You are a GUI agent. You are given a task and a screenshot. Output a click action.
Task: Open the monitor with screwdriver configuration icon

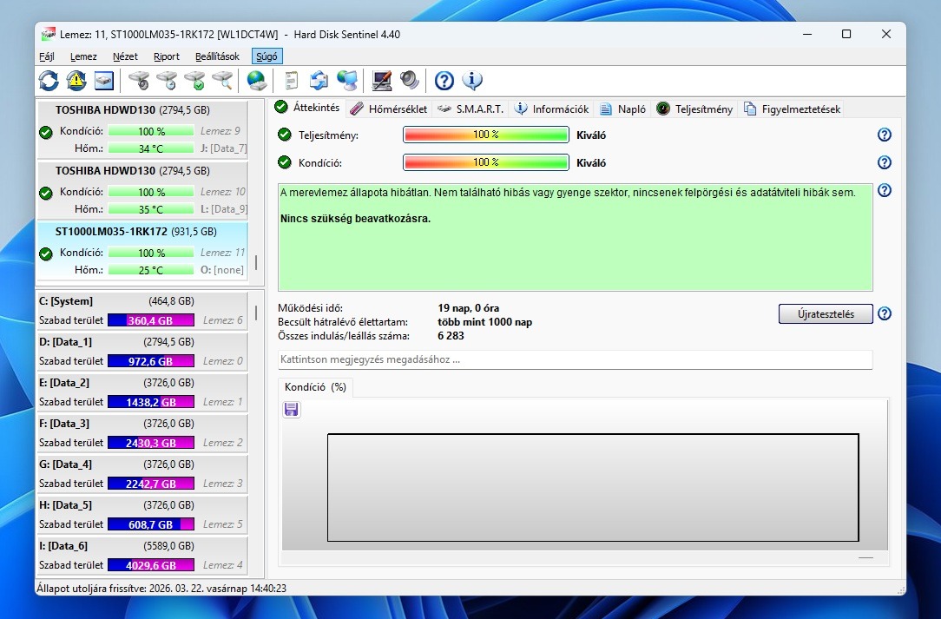point(382,81)
